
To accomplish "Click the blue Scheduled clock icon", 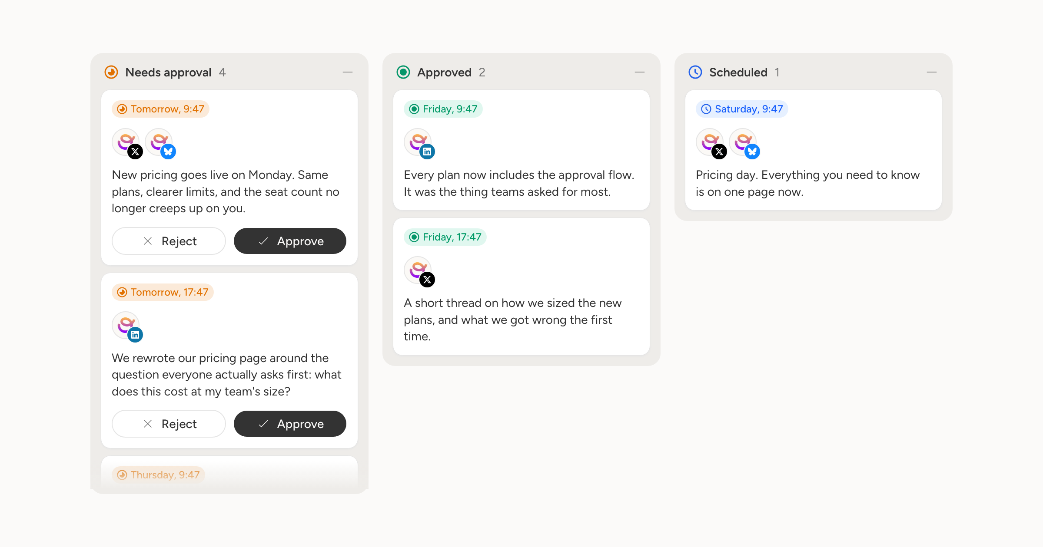I will (695, 72).
